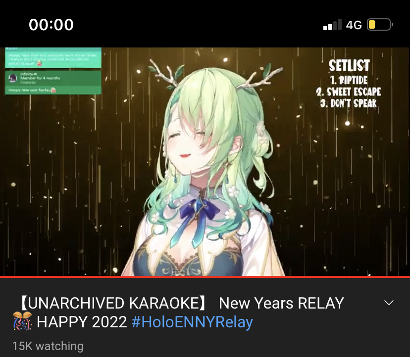Tap the battery indicator icon
The height and width of the screenshot is (357, 410).
[380, 25]
